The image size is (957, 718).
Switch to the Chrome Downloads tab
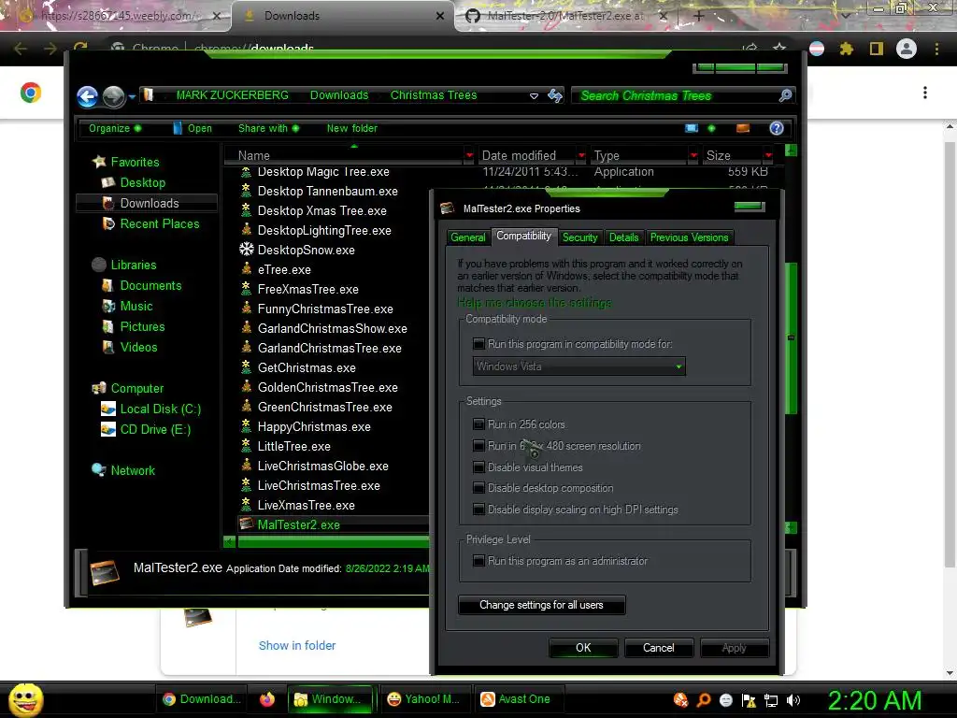342,16
